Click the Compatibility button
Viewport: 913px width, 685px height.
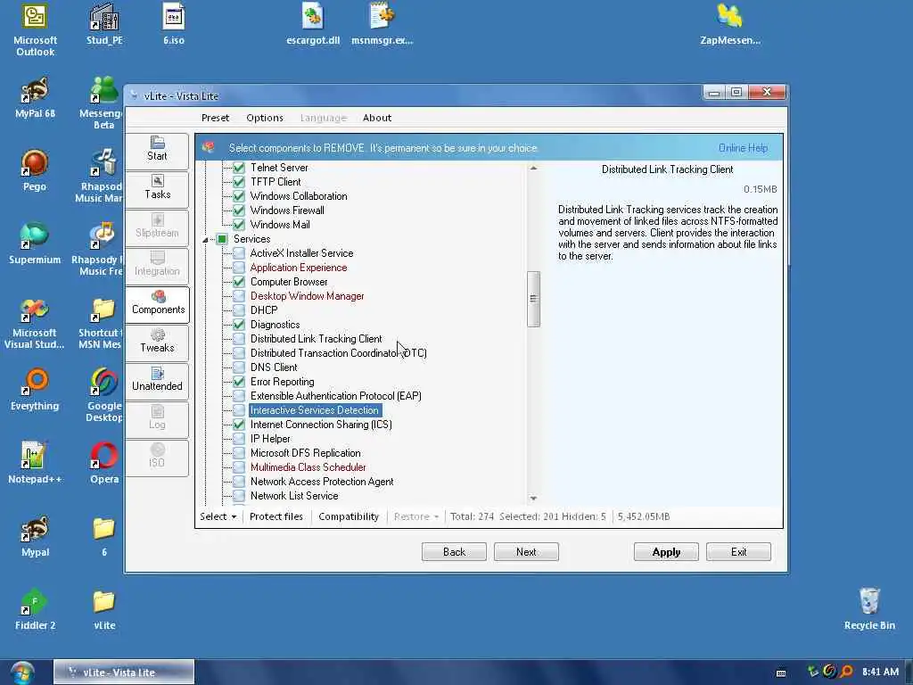[349, 516]
